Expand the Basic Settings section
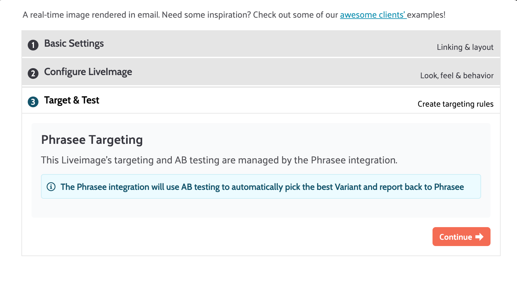The width and height of the screenshot is (517, 282). click(252, 44)
